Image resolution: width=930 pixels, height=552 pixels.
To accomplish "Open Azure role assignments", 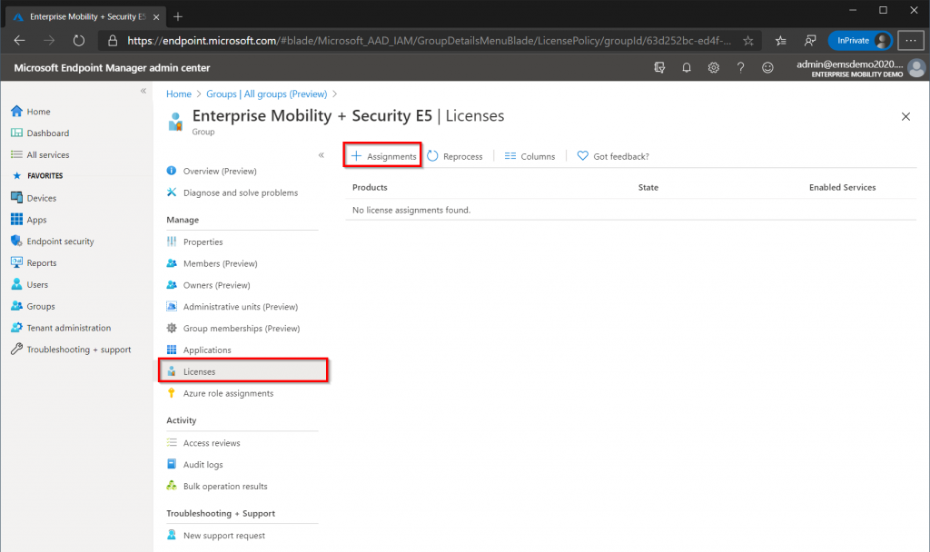I will coord(220,393).
